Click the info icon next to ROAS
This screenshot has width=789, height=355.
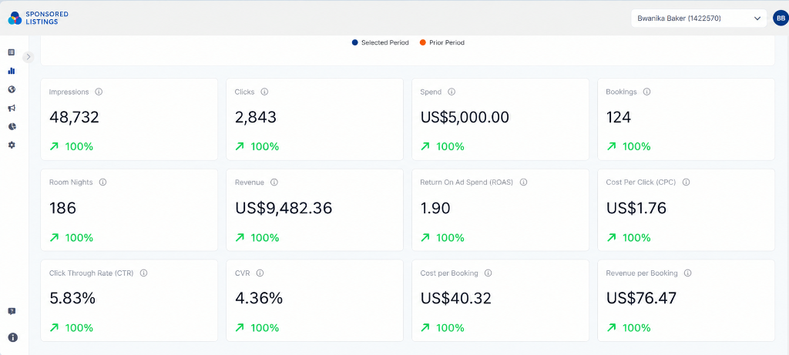coord(523,183)
